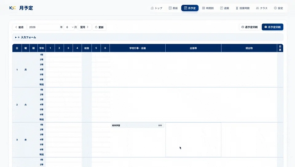Switch to the 週案 weekly plan tab

tap(225, 8)
